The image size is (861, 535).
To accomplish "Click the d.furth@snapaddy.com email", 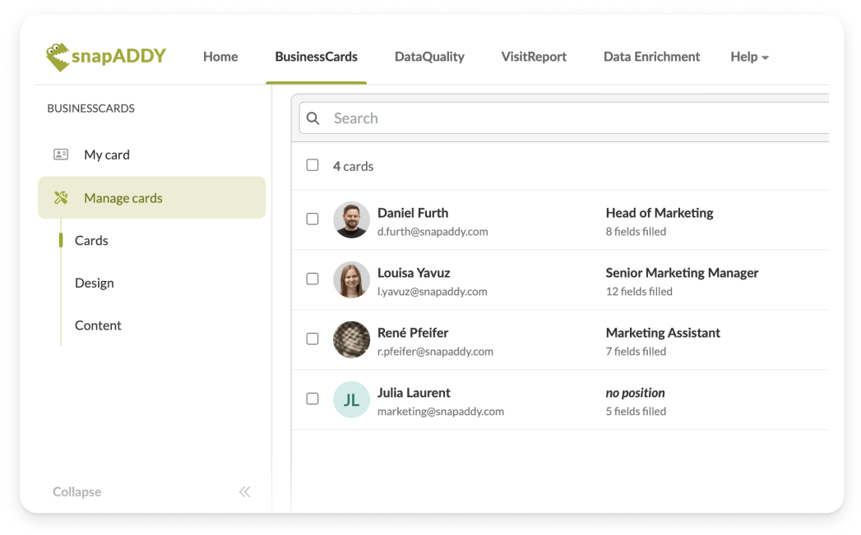I will (433, 232).
